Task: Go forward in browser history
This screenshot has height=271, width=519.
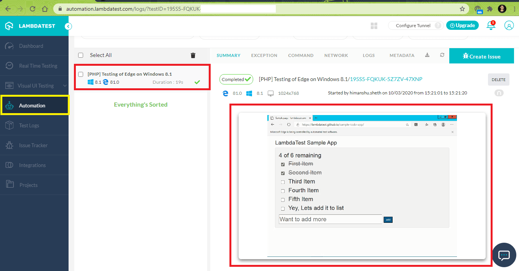Action: (20, 8)
